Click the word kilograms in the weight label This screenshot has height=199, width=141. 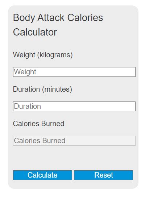pos(55,55)
